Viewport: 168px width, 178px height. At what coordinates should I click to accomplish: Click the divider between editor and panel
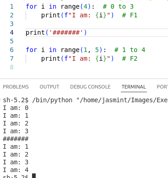click(84, 79)
